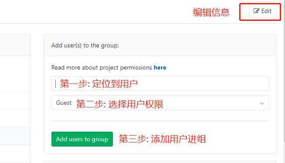Click the red '编辑信息' annotation text
The image size is (285, 163).
(211, 12)
